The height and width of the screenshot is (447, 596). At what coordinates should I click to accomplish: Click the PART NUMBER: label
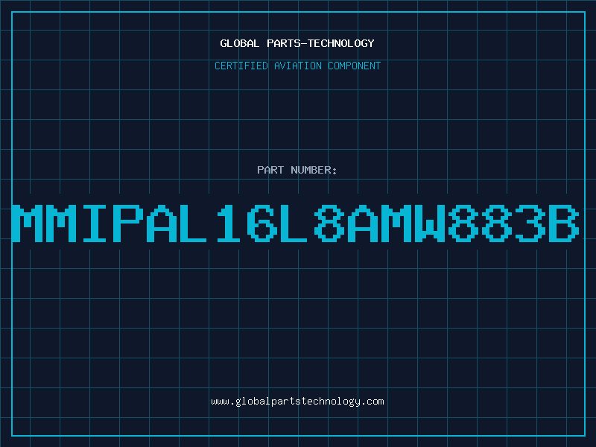click(297, 170)
